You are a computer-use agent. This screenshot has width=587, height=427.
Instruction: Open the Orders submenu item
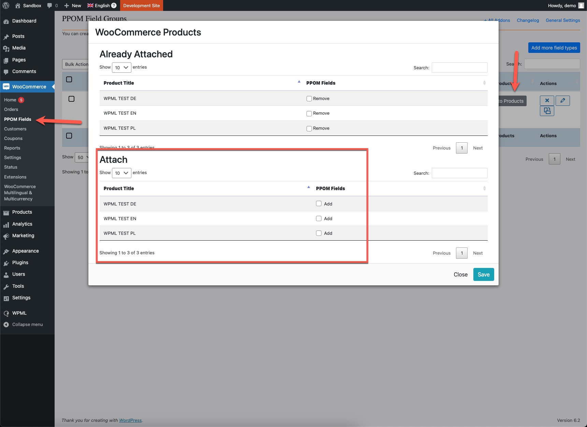(x=11, y=110)
